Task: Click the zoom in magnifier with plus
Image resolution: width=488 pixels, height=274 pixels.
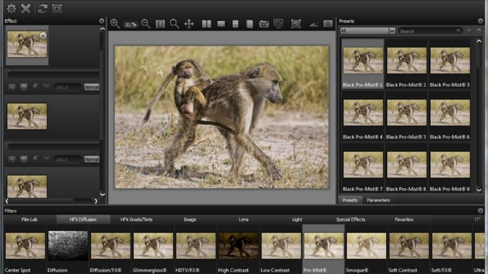Action: point(115,23)
